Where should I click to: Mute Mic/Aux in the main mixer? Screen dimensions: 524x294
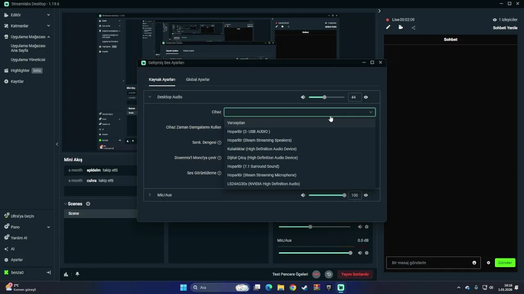[x=360, y=253]
